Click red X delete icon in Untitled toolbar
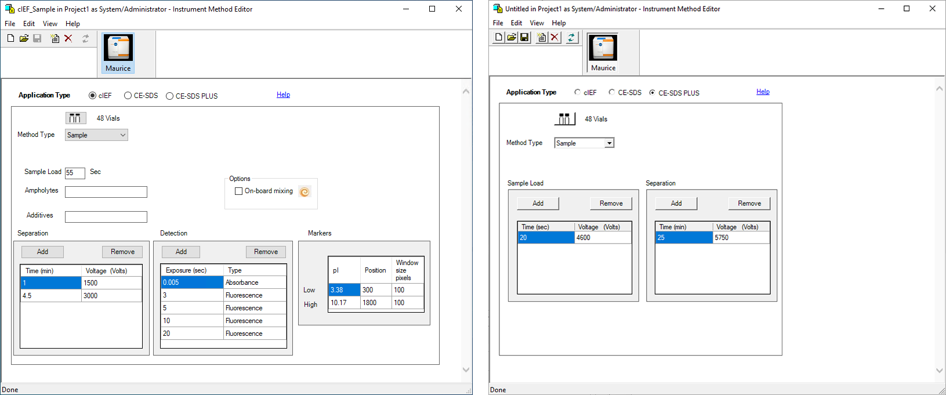Viewport: 946px width, 395px height. pyautogui.click(x=555, y=37)
